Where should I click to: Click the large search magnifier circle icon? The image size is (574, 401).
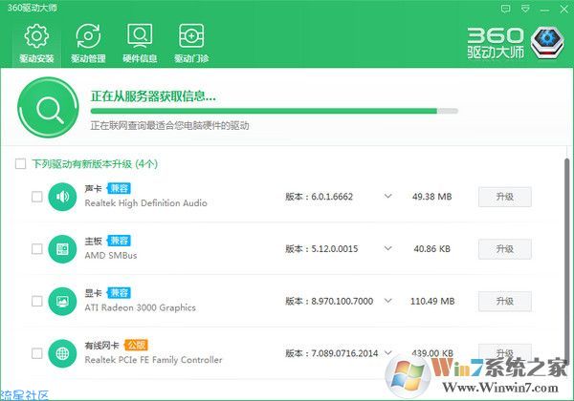(x=48, y=107)
